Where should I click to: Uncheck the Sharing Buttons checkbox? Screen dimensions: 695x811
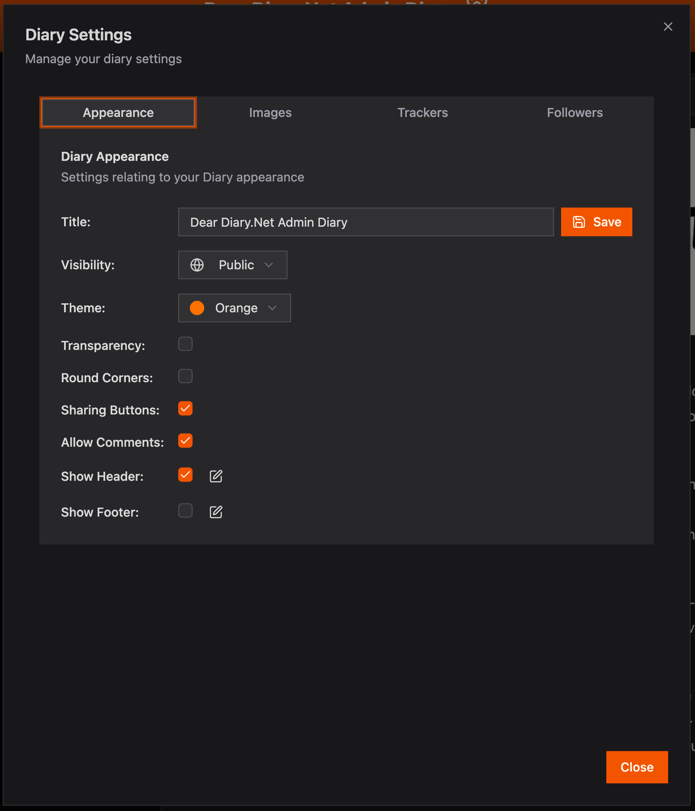(x=185, y=409)
